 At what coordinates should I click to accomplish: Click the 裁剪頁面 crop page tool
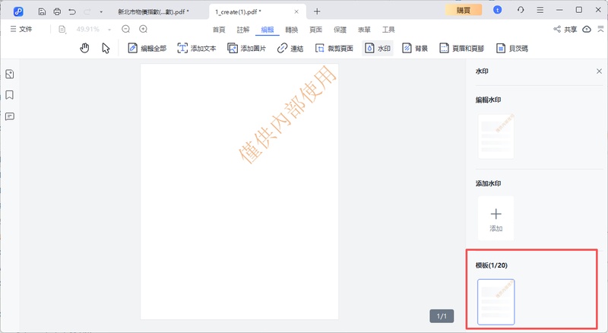click(x=334, y=48)
